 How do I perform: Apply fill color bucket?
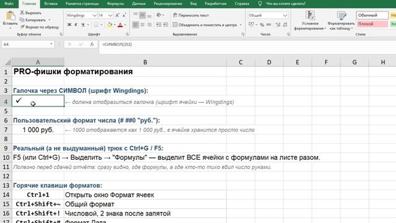110,25
